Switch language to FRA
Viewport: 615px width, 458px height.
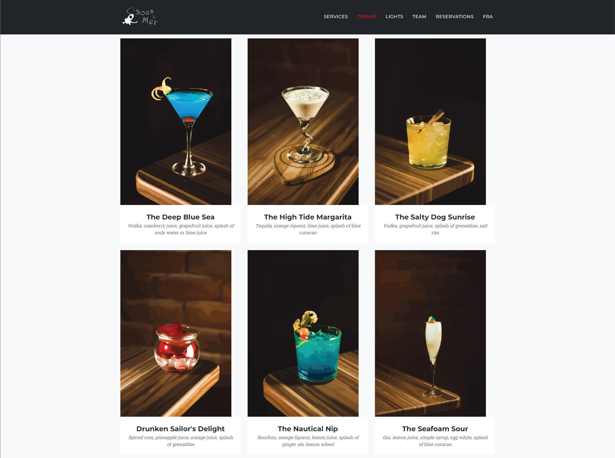click(x=488, y=17)
